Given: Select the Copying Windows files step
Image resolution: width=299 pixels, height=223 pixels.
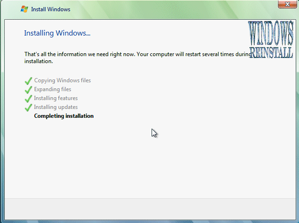Looking at the screenshot, I should (x=62, y=80).
